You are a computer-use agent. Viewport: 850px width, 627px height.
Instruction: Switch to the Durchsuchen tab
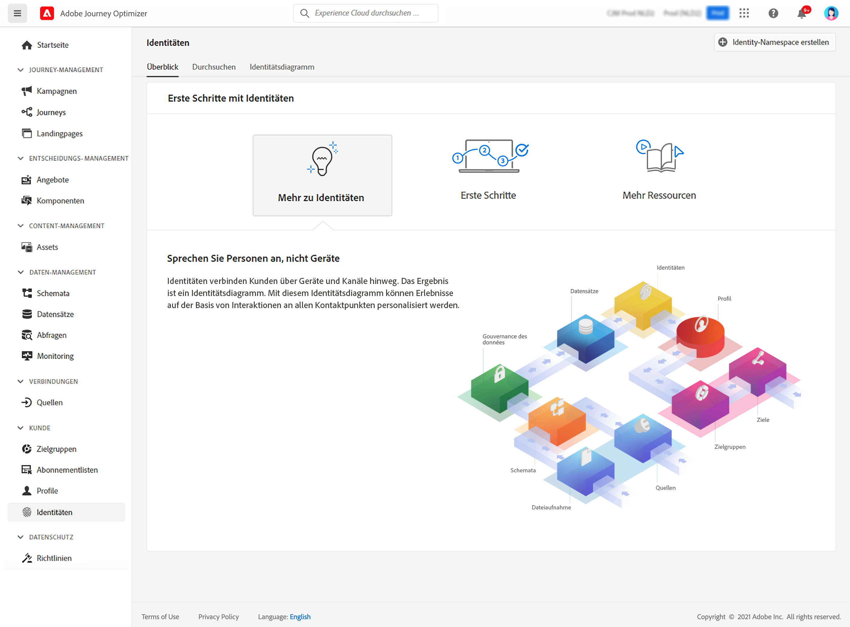click(x=214, y=67)
